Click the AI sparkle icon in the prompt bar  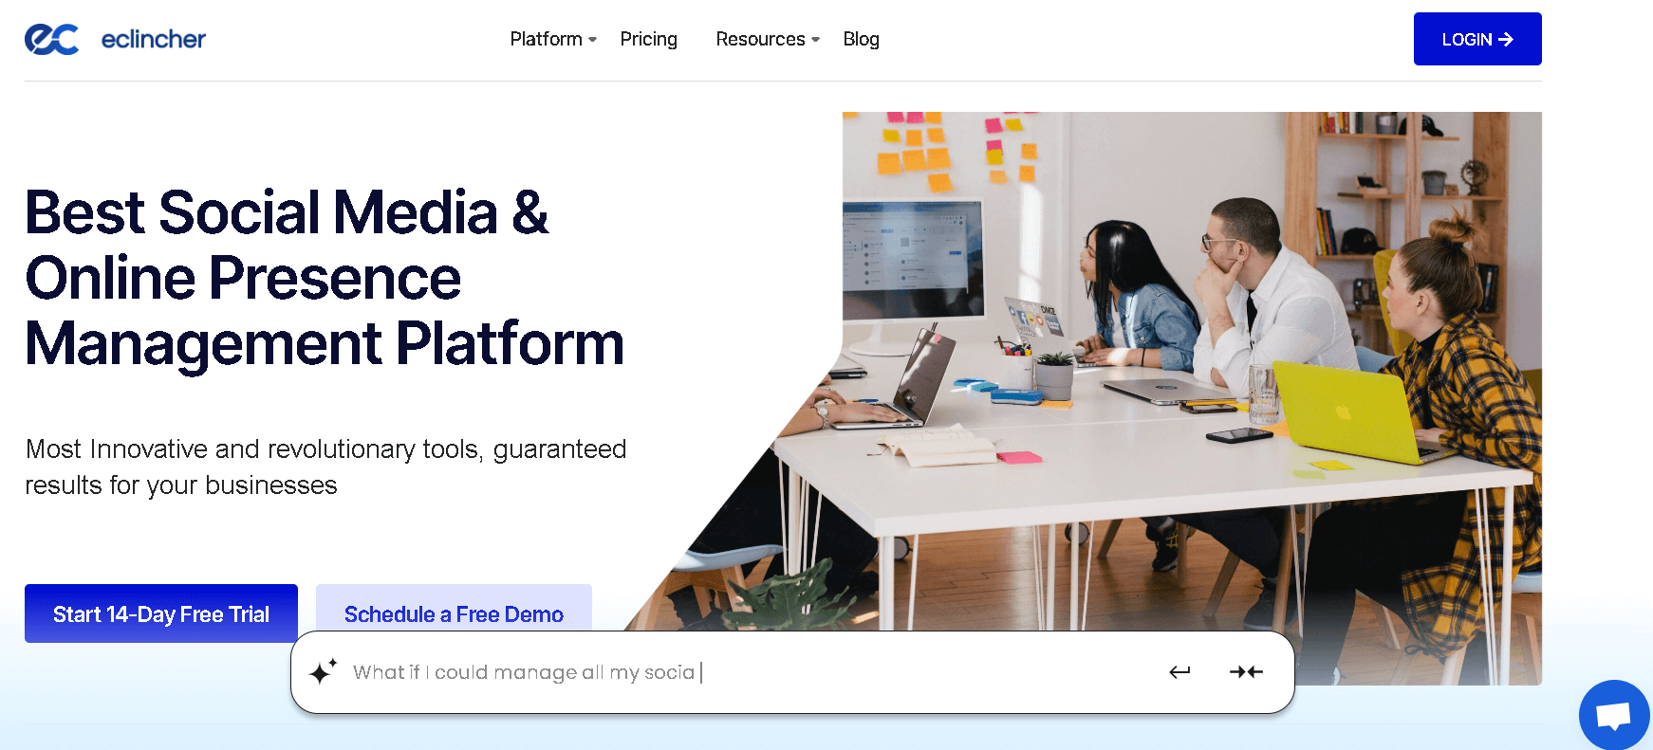323,671
